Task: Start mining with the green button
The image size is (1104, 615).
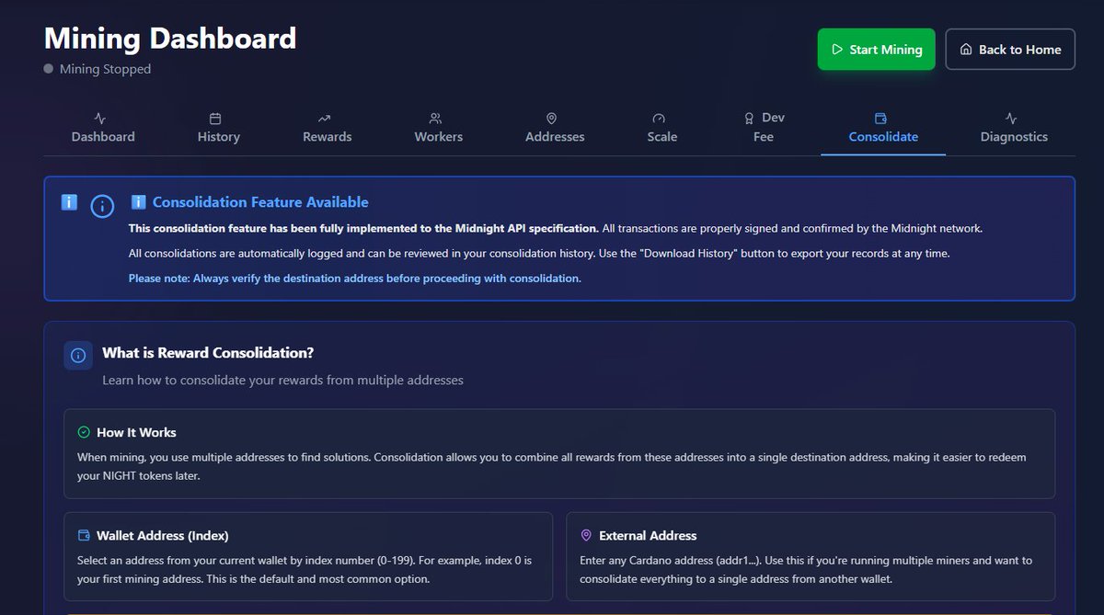Action: click(x=876, y=50)
